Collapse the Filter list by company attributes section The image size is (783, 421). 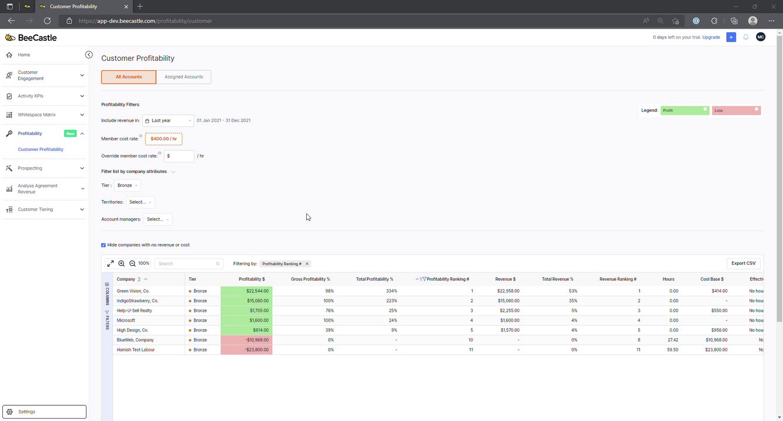174,172
